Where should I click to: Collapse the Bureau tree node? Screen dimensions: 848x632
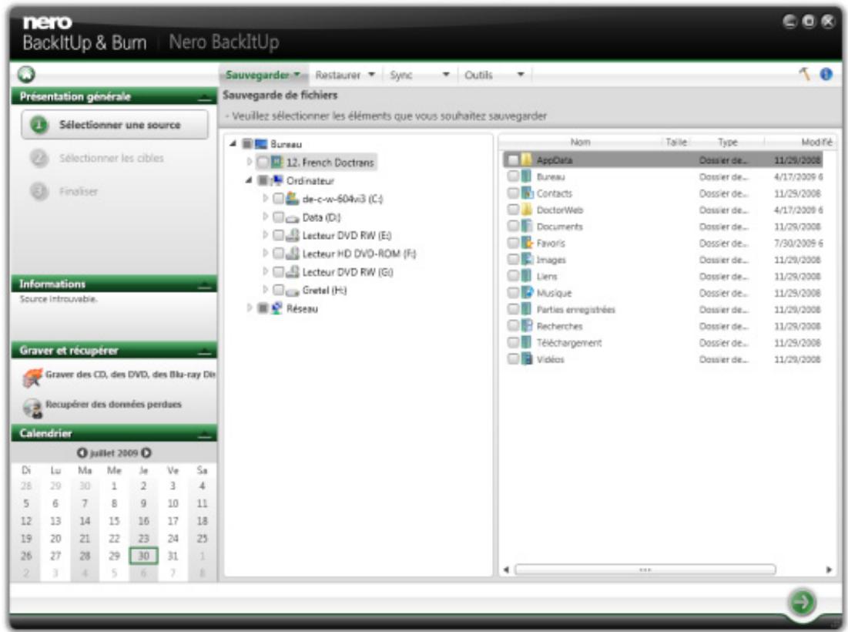(233, 143)
